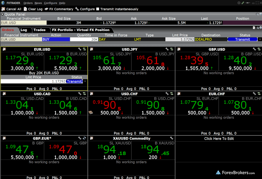Image resolution: width=262 pixels, height=179 pixels.
Task: Click the swap arrows icon in EUR.CHF cell
Action: 259,93
